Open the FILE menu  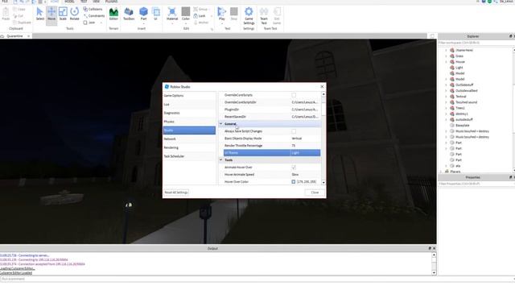(5, 2)
